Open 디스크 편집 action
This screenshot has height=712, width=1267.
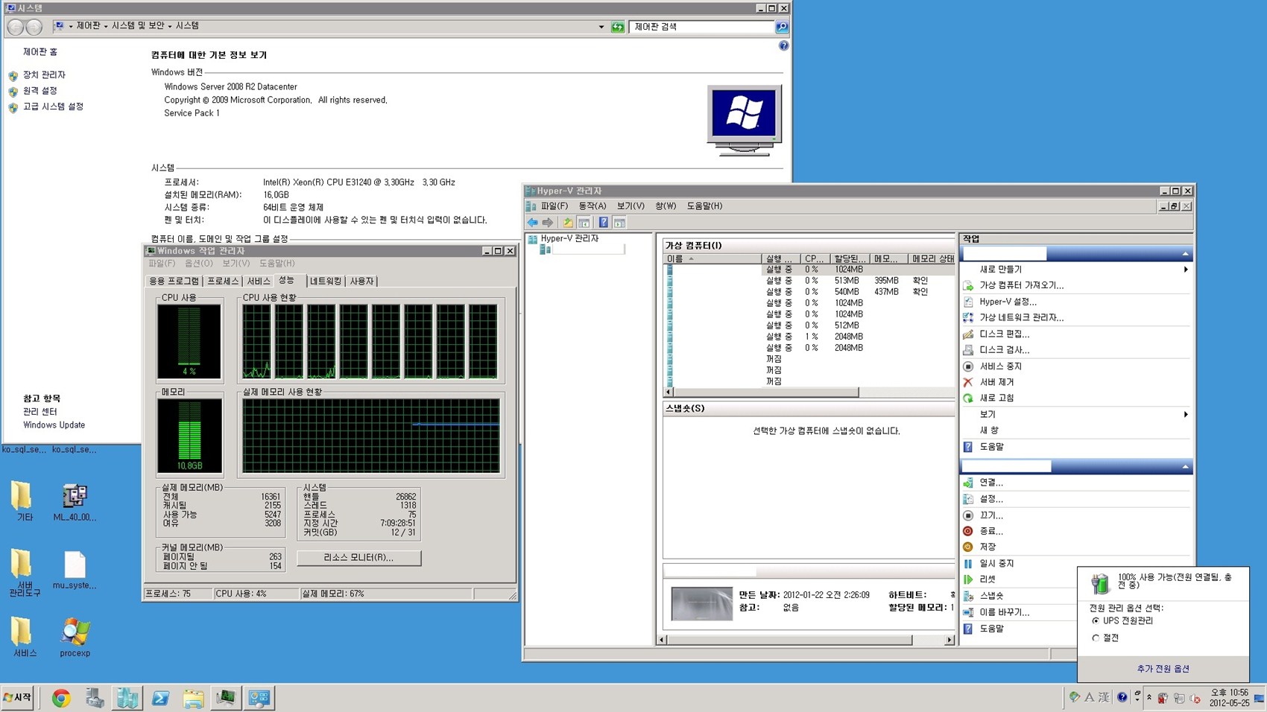pyautogui.click(x=1004, y=334)
